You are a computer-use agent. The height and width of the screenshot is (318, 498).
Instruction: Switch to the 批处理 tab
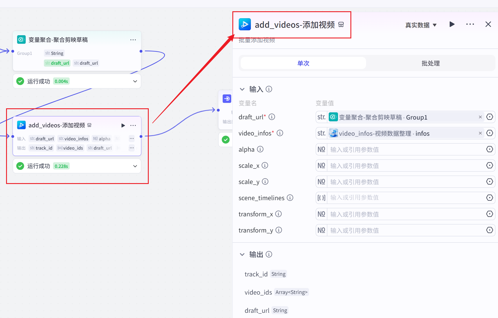(x=430, y=63)
